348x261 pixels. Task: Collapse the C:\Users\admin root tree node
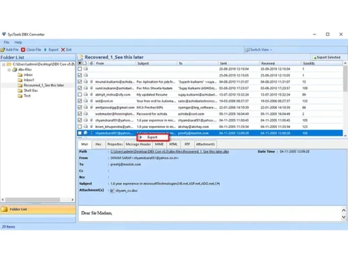pyautogui.click(x=3, y=64)
